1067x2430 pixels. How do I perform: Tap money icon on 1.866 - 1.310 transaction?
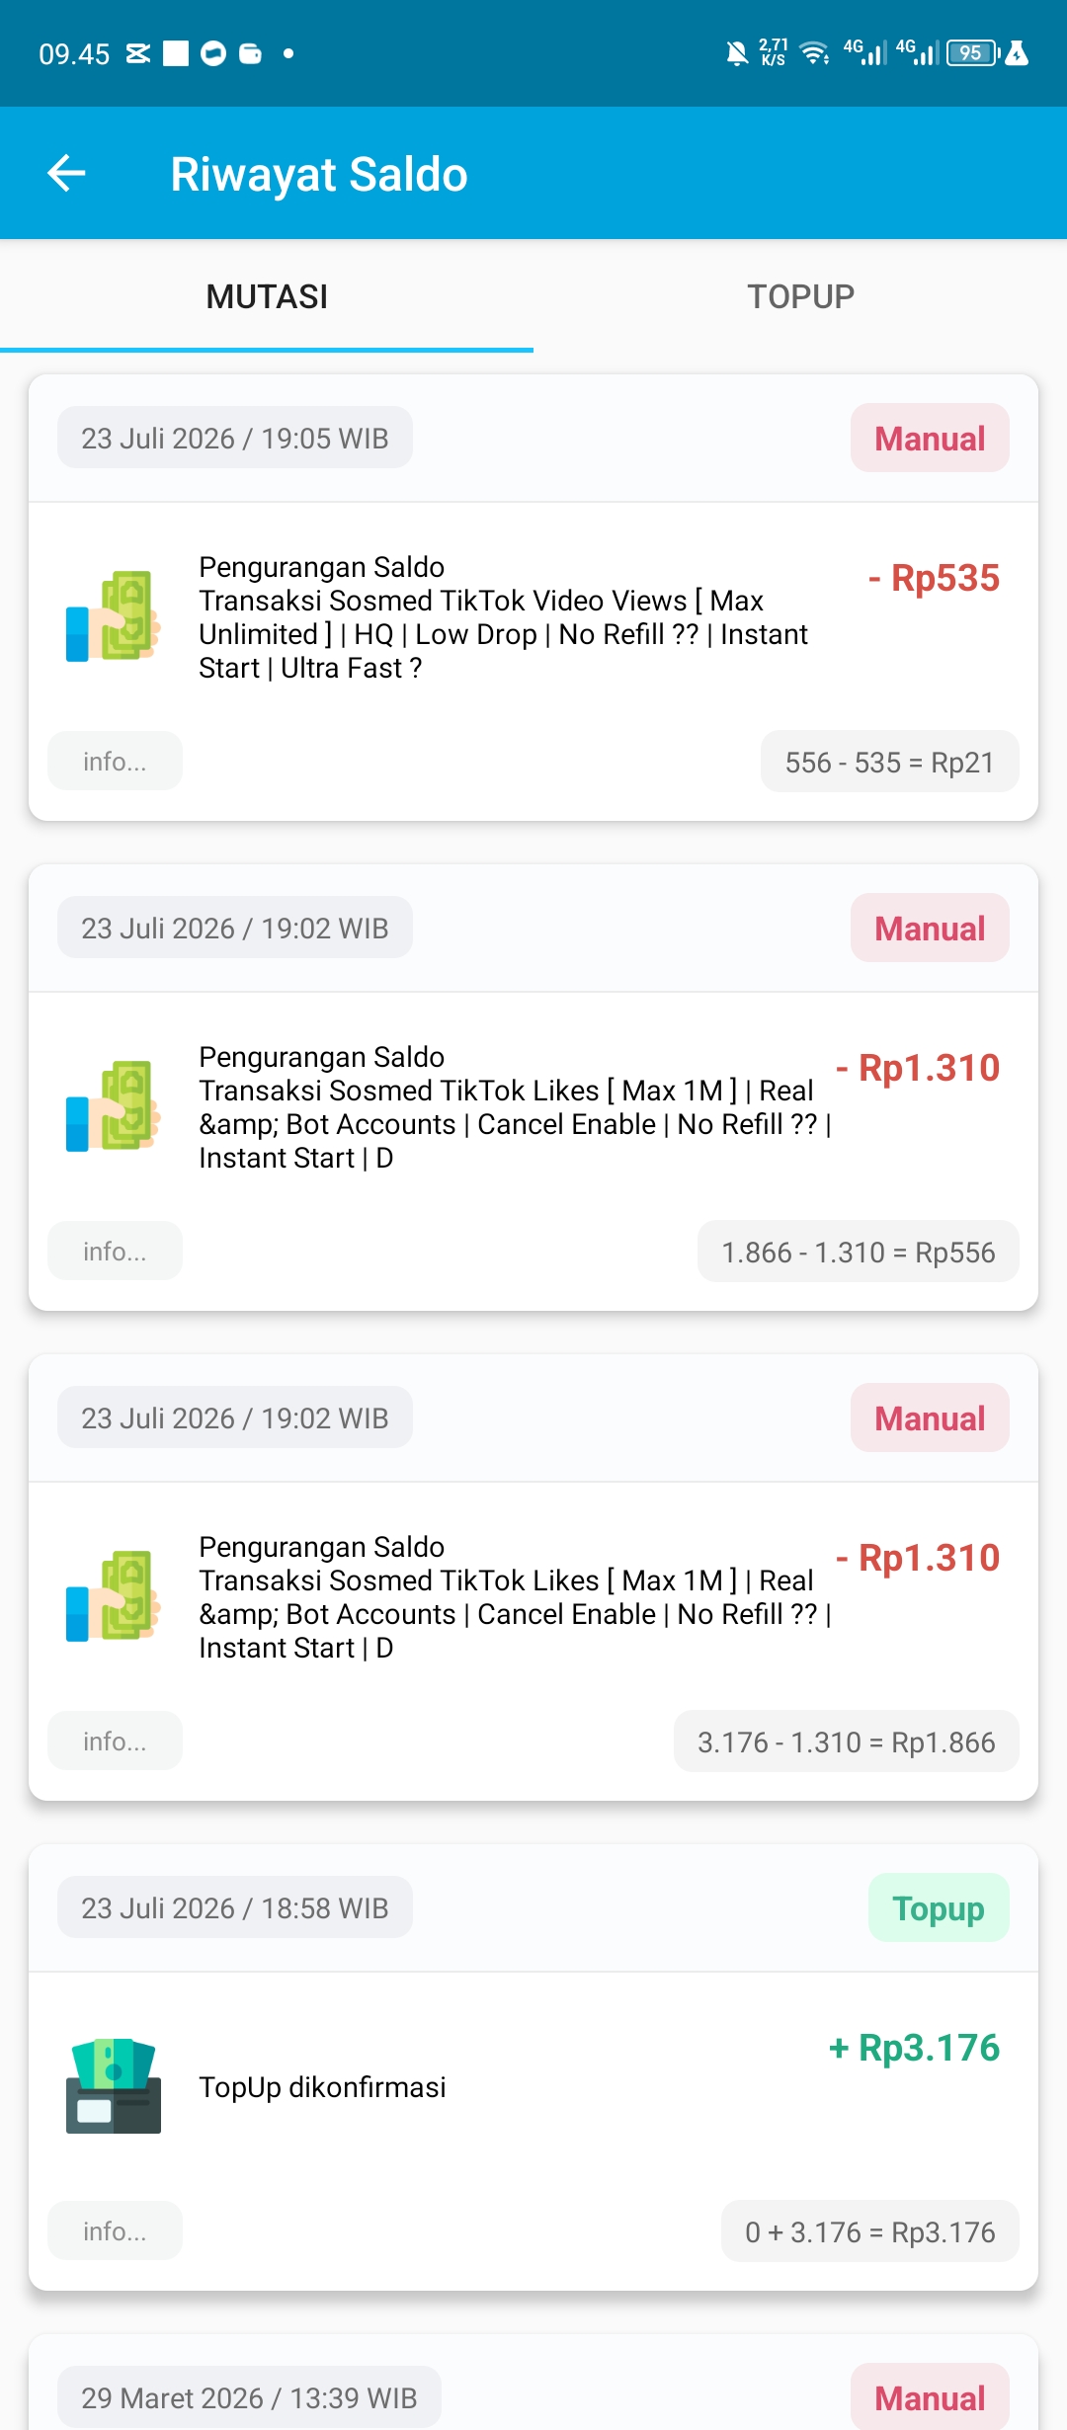pos(114,1106)
